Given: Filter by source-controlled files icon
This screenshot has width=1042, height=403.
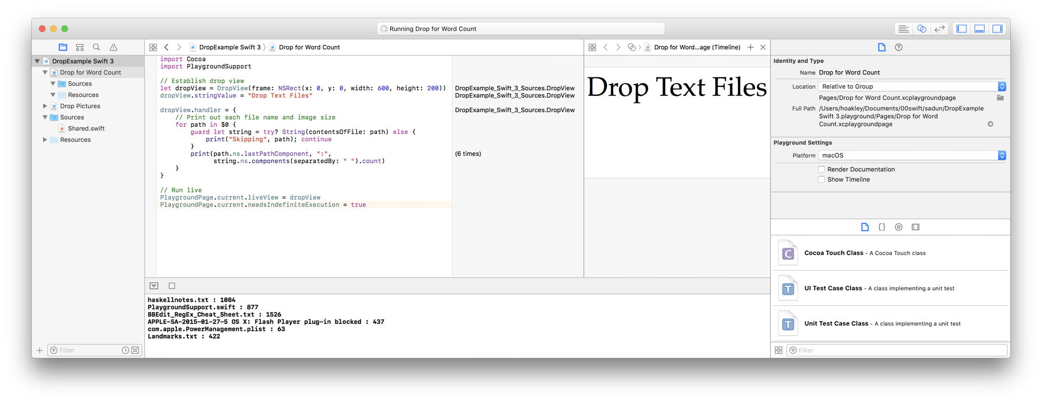Looking at the screenshot, I should [135, 350].
